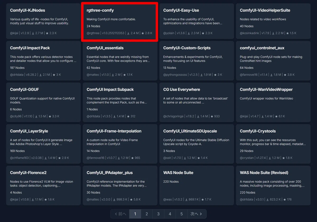317x222 pixels.
Task: Click author @yolain on ComfyUI-Easy-Use card
Action: point(169,33)
